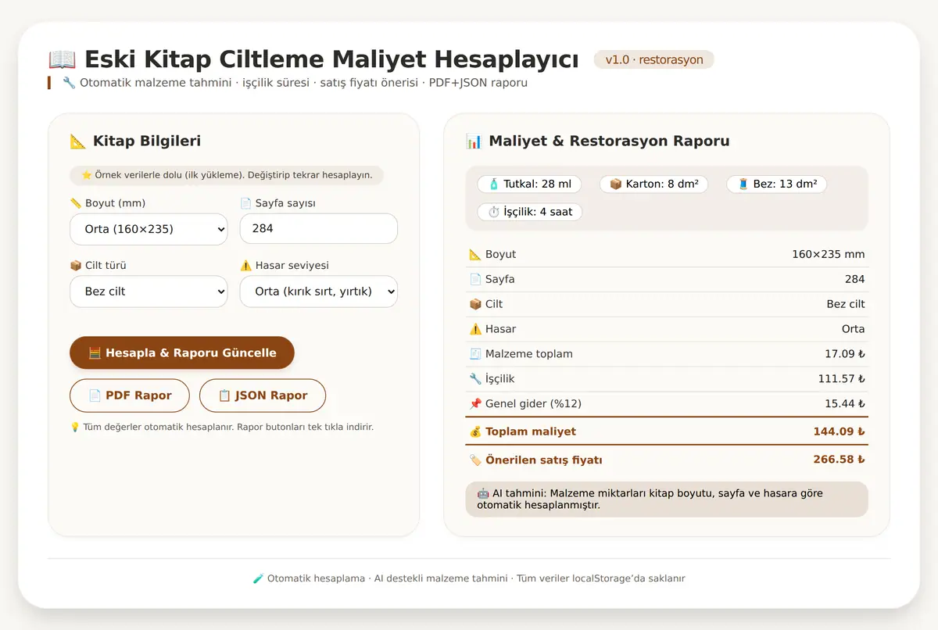The image size is (938, 630).
Task: Click the open book icon in title
Action: click(x=62, y=59)
